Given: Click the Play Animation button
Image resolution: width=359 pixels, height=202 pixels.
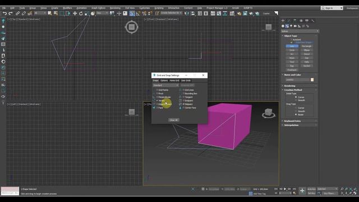Looking at the screenshot, I should coord(285,189).
